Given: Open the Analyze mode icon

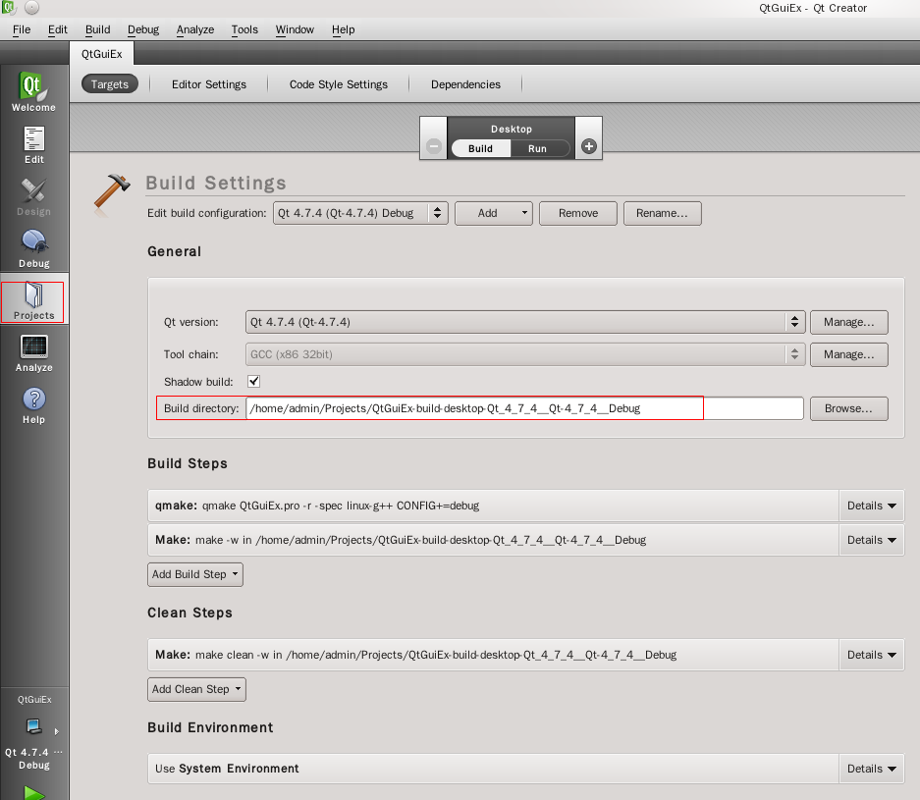Looking at the screenshot, I should [x=34, y=351].
